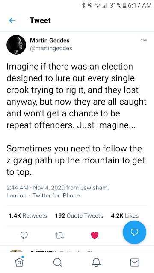Tap the Twitter for iPhone source link
This screenshot has height=273, width=154.
coord(56,195)
